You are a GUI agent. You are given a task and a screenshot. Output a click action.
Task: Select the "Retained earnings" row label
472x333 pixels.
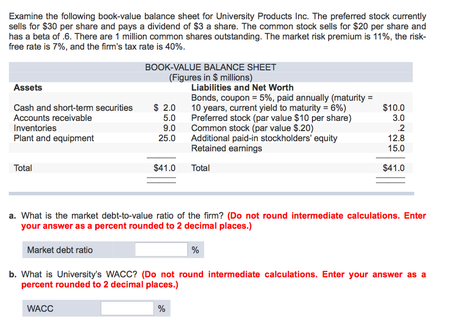227,148
